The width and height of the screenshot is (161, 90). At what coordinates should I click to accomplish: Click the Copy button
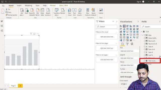[8, 12]
